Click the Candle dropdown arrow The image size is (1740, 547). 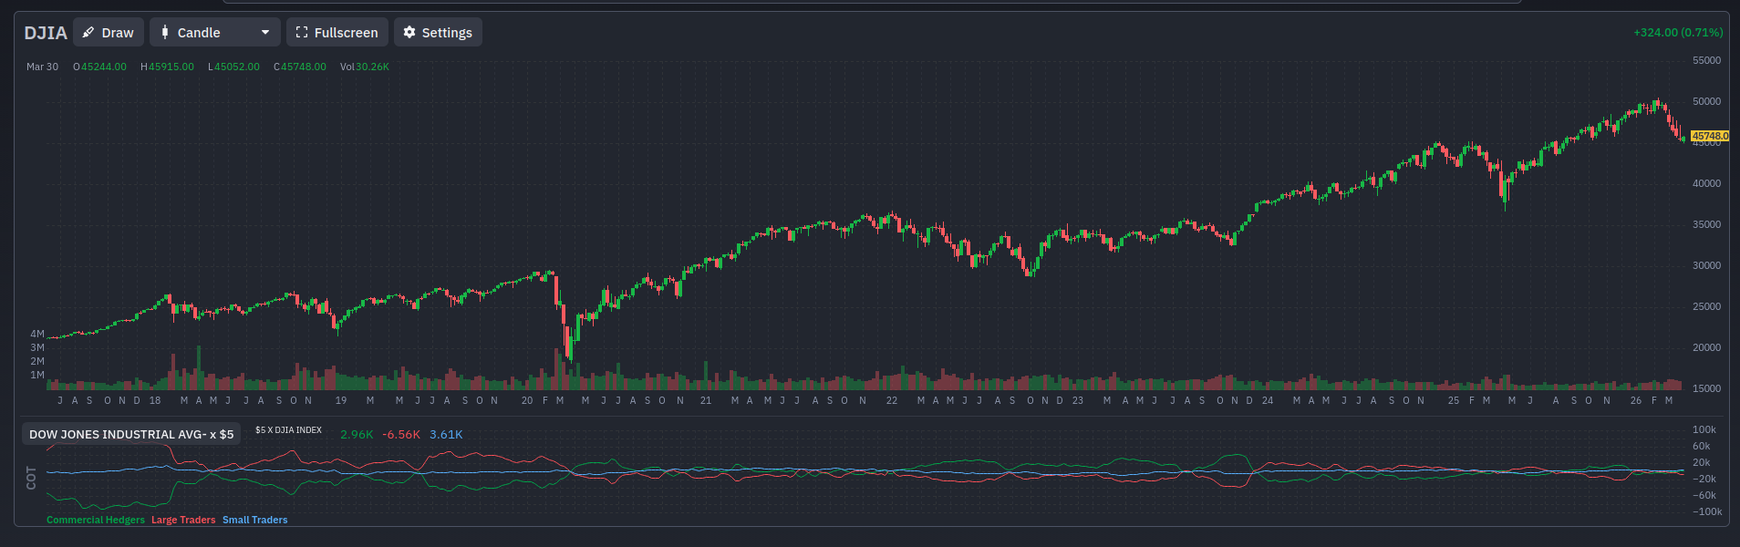click(x=265, y=32)
